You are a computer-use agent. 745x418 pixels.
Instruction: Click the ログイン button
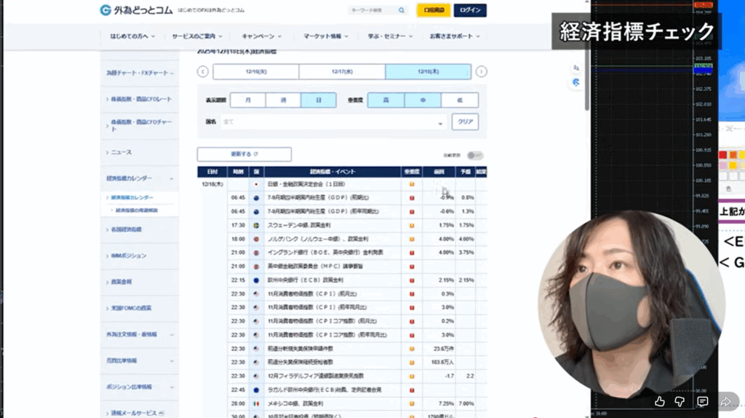470,10
